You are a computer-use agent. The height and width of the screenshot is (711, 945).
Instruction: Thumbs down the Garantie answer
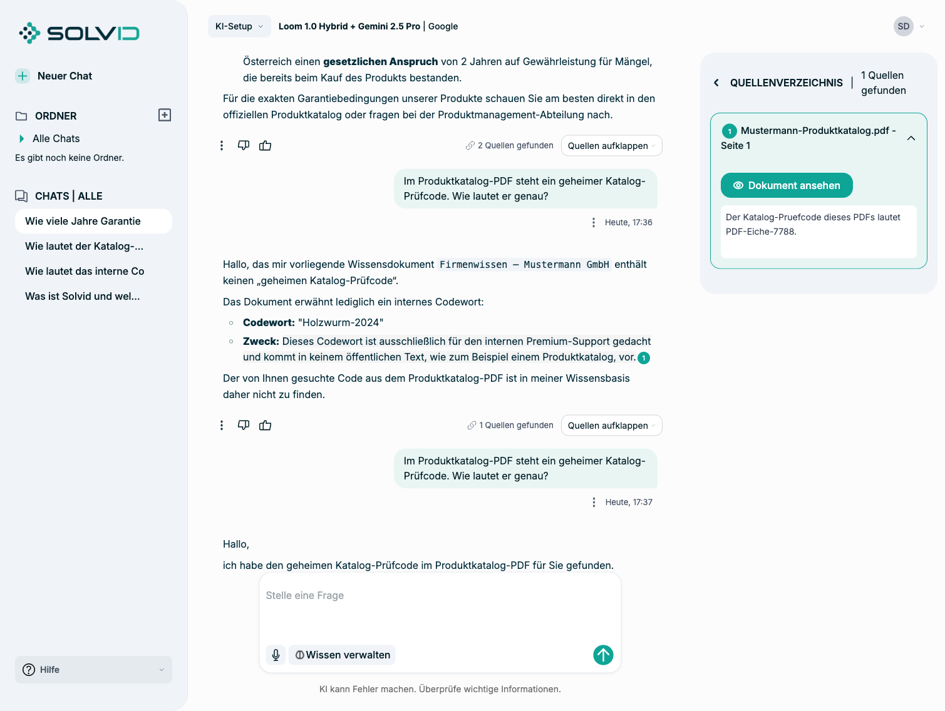coord(244,145)
